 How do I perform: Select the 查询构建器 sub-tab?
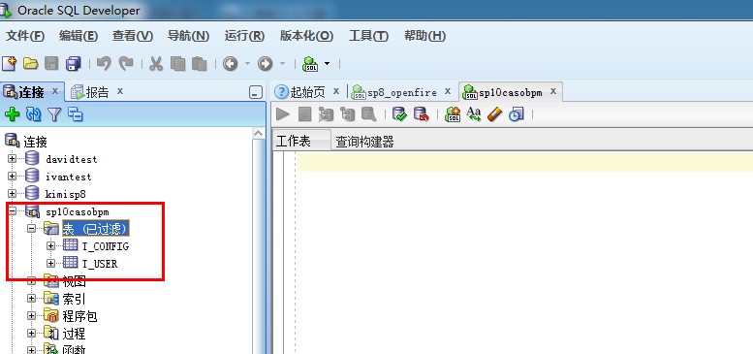tap(364, 142)
